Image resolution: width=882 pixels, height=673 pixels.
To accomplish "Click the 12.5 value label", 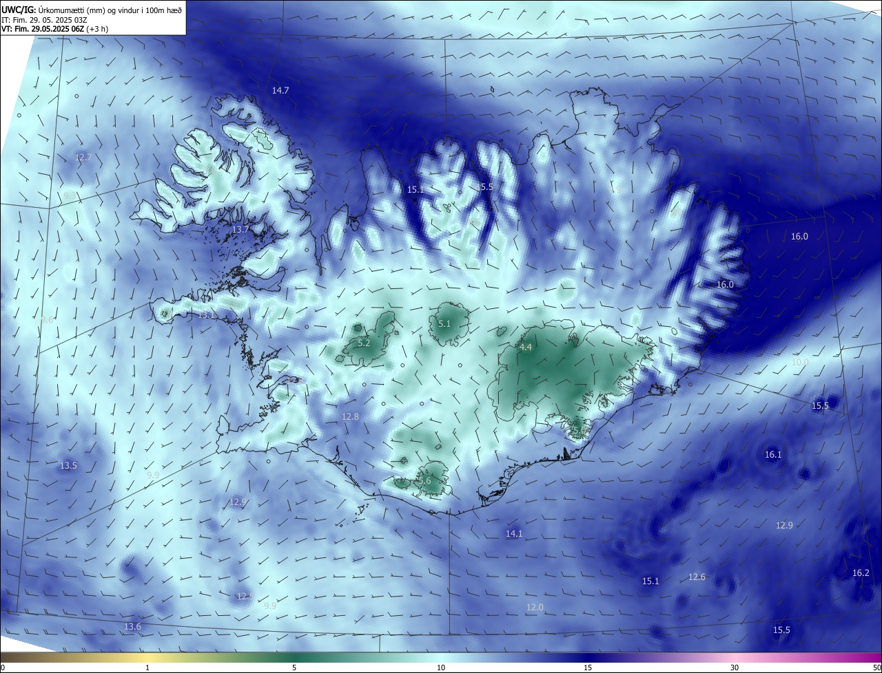I will click(244, 596).
